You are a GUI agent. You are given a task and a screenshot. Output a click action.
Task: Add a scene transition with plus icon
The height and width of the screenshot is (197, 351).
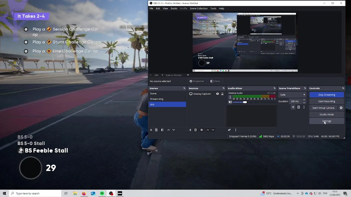(293, 107)
